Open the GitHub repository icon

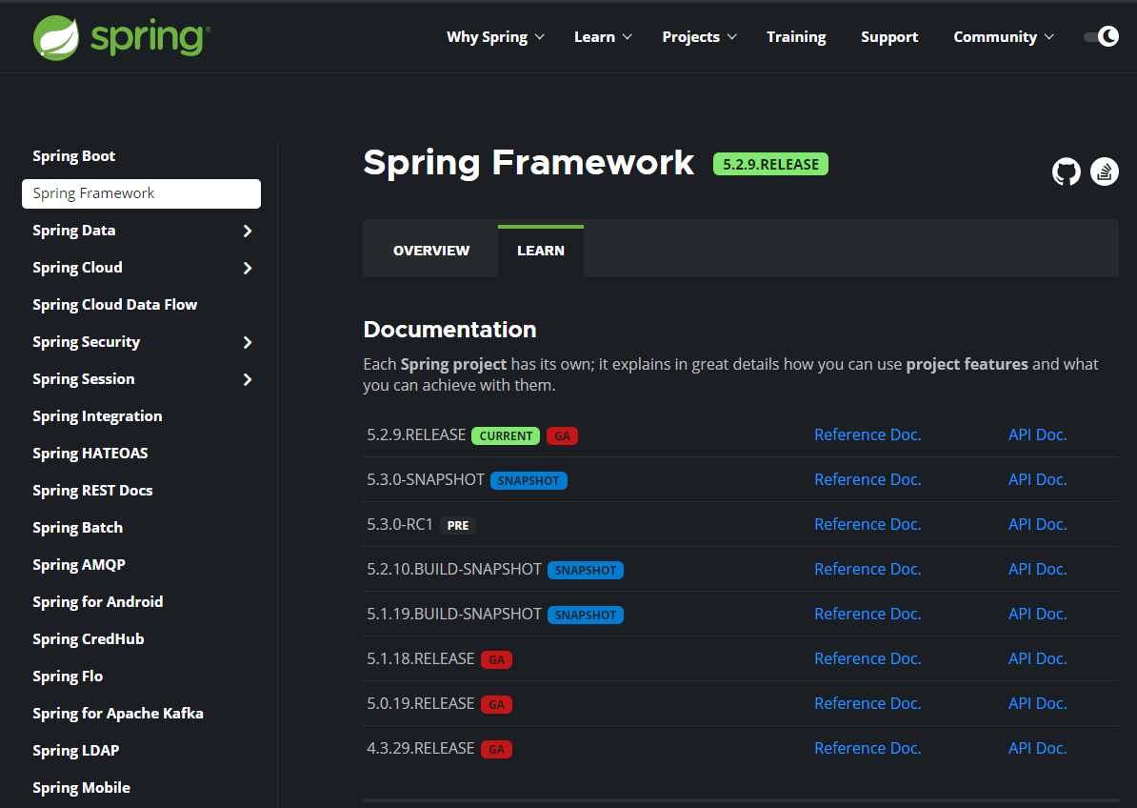(x=1066, y=172)
